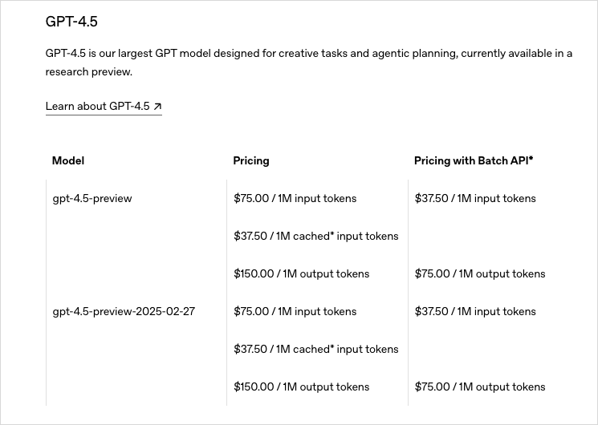Click gpt-4.5-preview-2025-02-27's $150.00 output tokens price
The height and width of the screenshot is (425, 598).
pyautogui.click(x=301, y=387)
